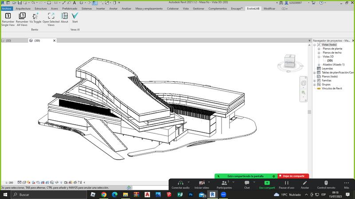Screen dimensions: 355x199
Task: Click the Renumber All Views icon
Action: [x=22, y=16]
